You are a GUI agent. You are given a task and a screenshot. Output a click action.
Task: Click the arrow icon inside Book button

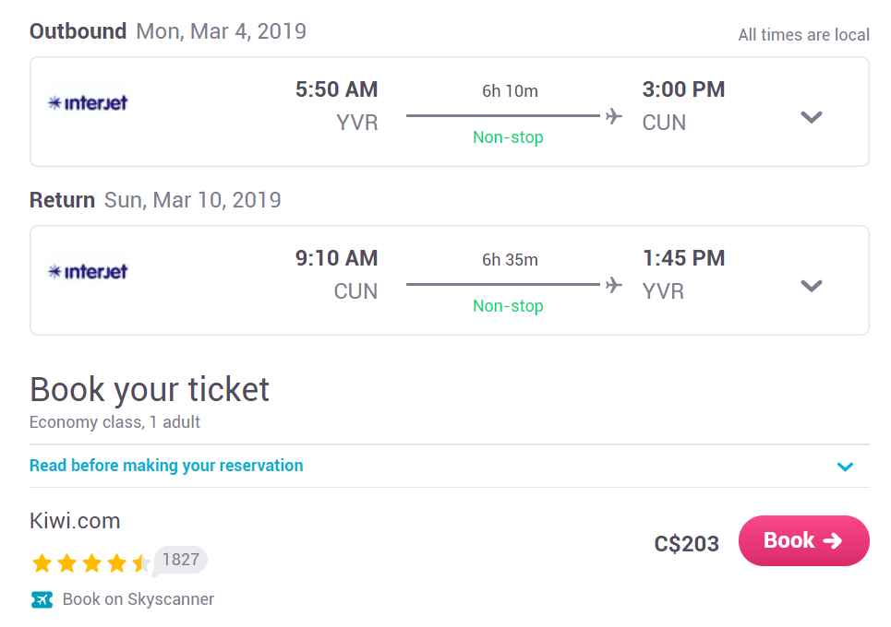(x=833, y=540)
